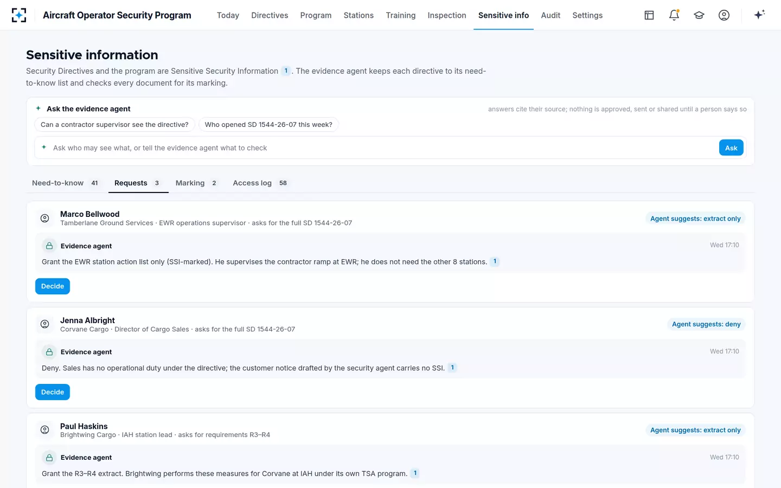The width and height of the screenshot is (781, 488).
Task: Open citation 1 in Marco Bellwood's evidence note
Action: point(495,261)
